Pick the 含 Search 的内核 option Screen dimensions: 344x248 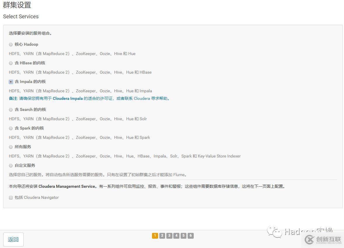pyautogui.click(x=11, y=110)
